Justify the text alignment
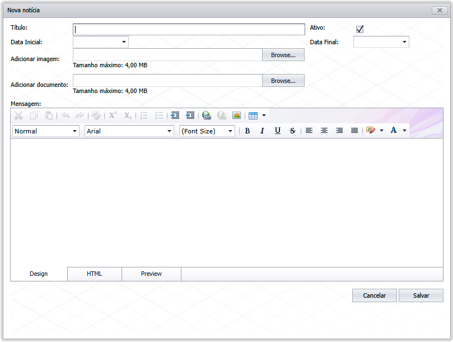 point(354,131)
